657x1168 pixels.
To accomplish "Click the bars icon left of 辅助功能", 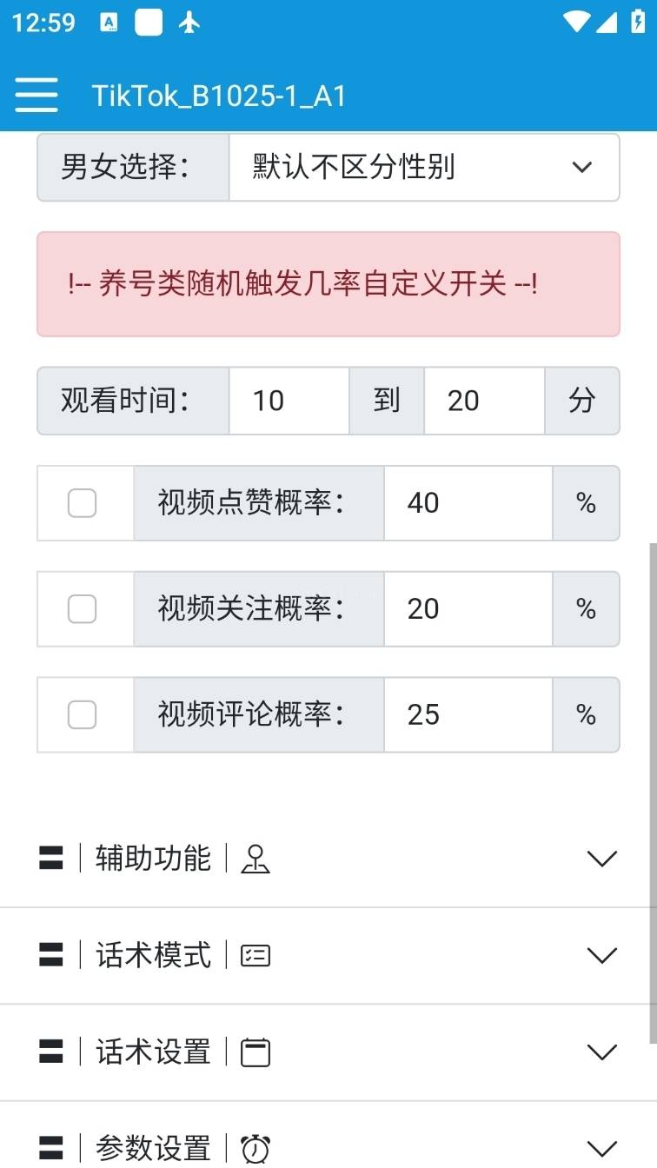I will (x=51, y=859).
